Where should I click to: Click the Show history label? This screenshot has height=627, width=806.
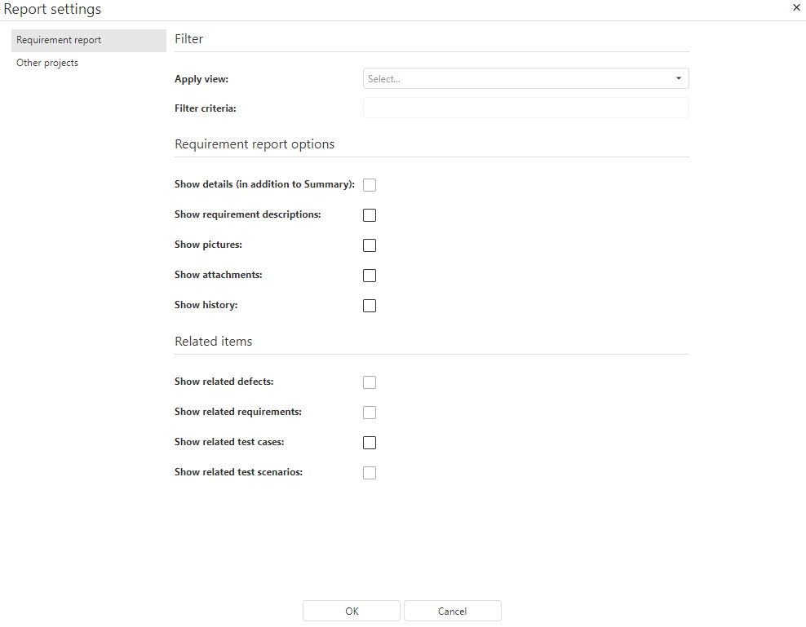pyautogui.click(x=206, y=305)
